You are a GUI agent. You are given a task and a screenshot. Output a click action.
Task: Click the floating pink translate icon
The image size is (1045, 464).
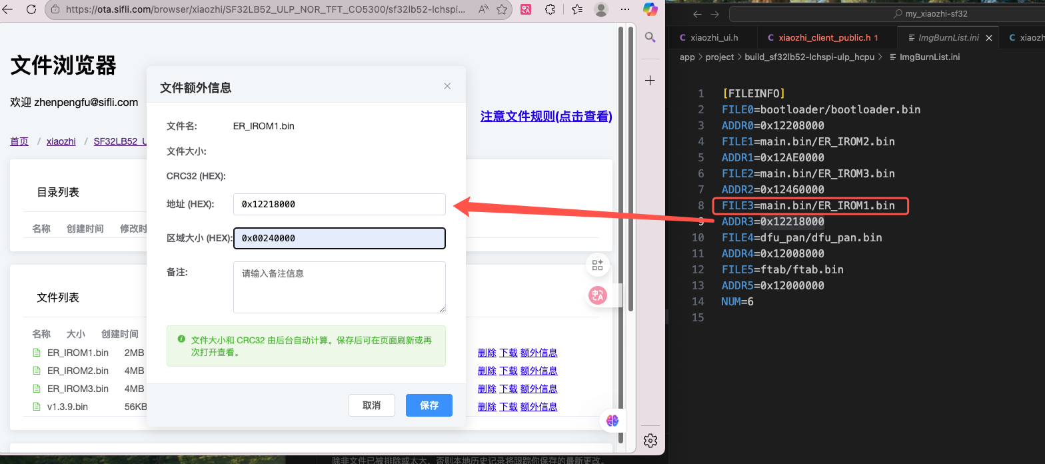point(597,295)
